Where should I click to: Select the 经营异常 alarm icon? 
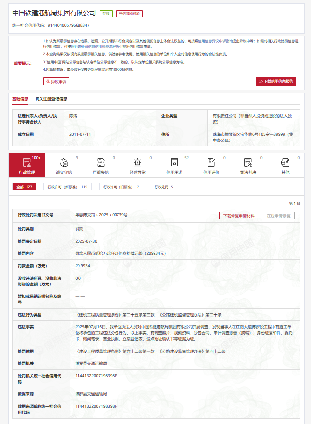(138, 163)
